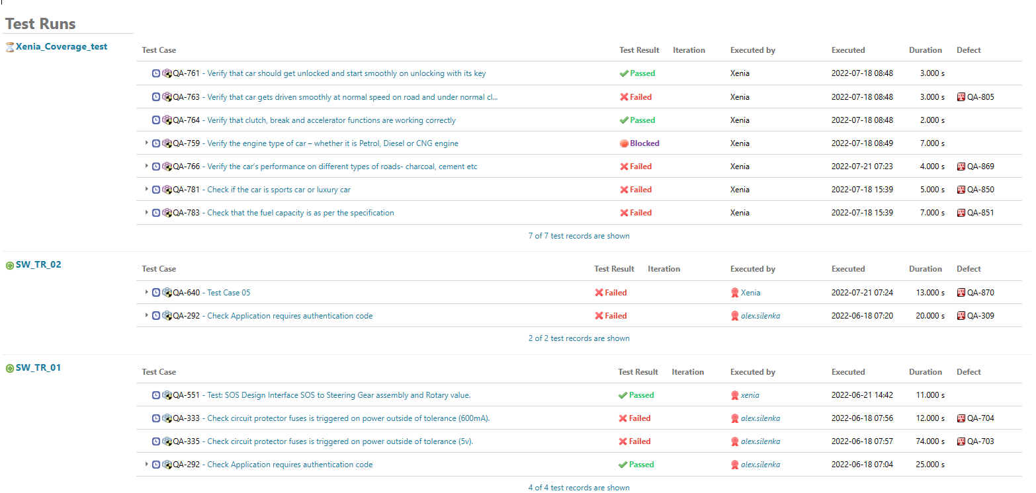Click the defect icon next to QA-805
This screenshot has height=493, width=1036.
coord(961,97)
